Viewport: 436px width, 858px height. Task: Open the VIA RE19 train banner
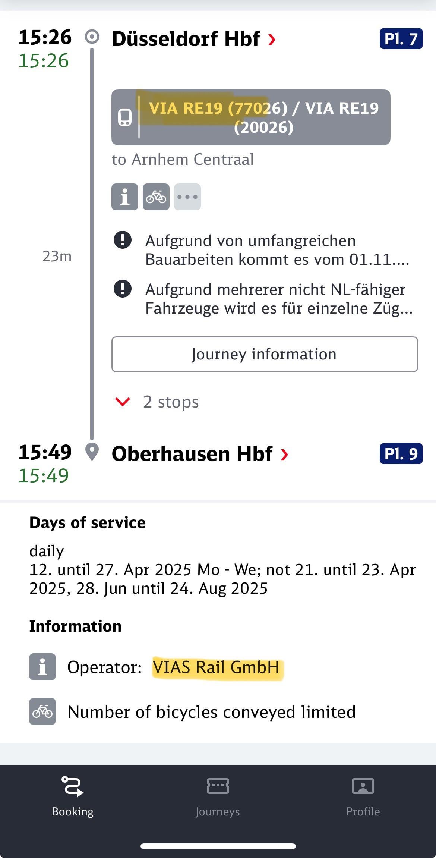(251, 117)
